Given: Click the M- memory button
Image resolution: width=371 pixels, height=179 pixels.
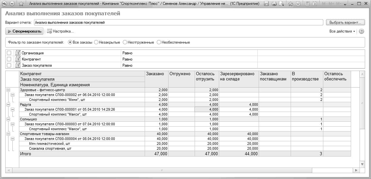Looking at the screenshot, I should point(339,4).
